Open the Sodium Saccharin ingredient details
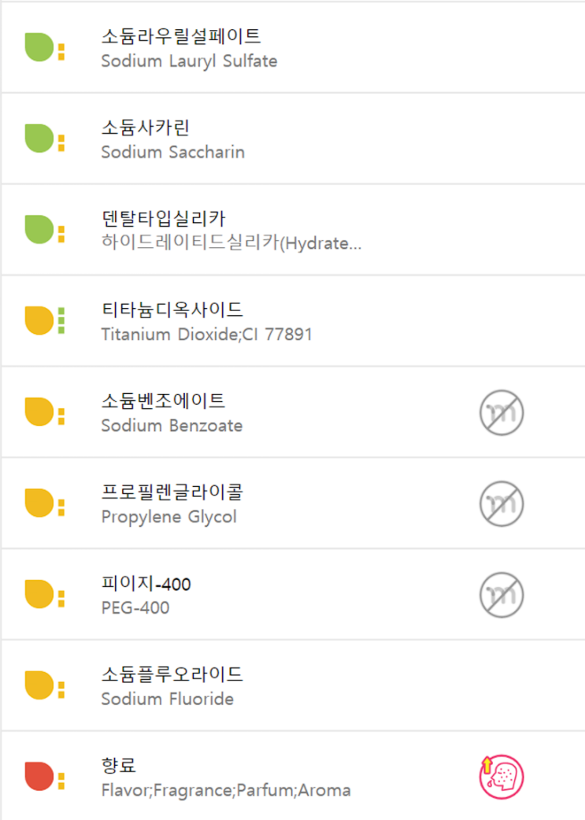The width and height of the screenshot is (585, 820). coord(293,139)
